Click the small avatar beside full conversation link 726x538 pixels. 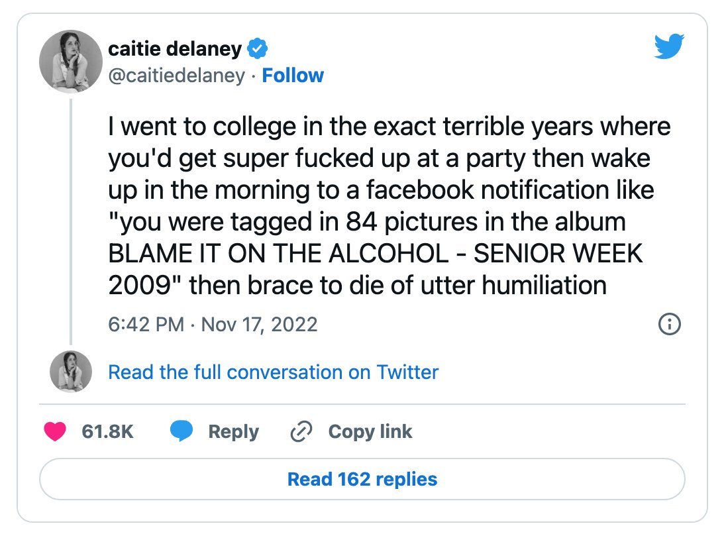click(71, 372)
